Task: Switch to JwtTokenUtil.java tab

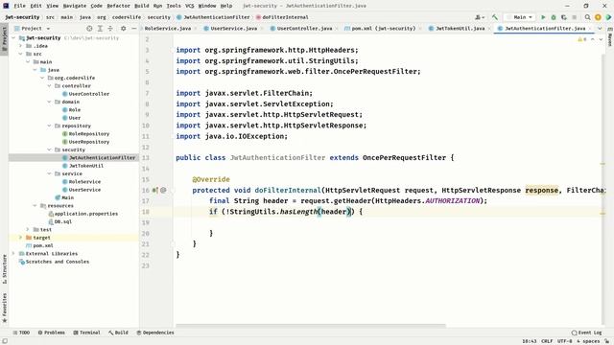Action: click(x=460, y=29)
